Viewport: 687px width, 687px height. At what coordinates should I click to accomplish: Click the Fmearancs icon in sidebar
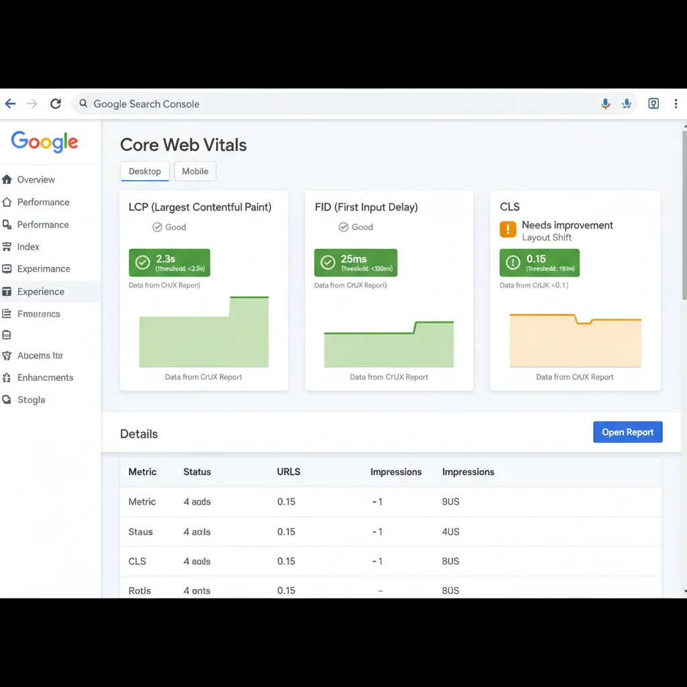[x=7, y=314]
